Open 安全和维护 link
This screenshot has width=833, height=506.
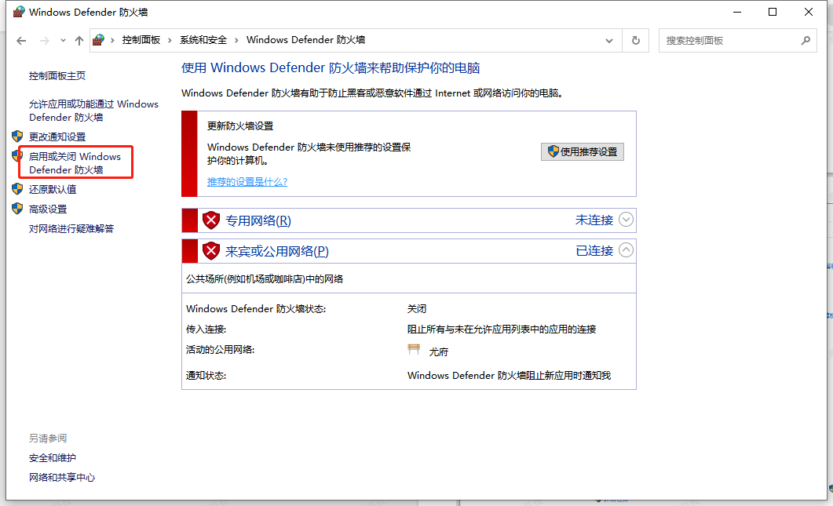pos(53,458)
